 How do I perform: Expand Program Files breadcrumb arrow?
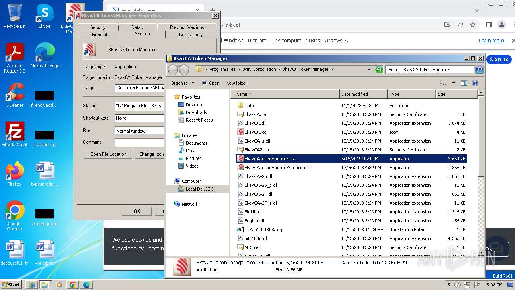[x=239, y=70]
